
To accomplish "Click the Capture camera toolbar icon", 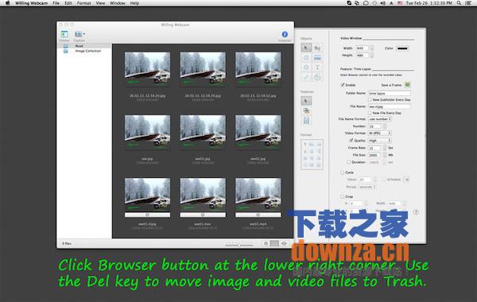I will tap(79, 34).
